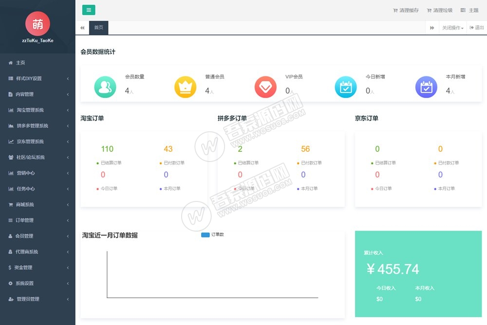
Task: Switch to the 首页 tab
Action: [98, 28]
